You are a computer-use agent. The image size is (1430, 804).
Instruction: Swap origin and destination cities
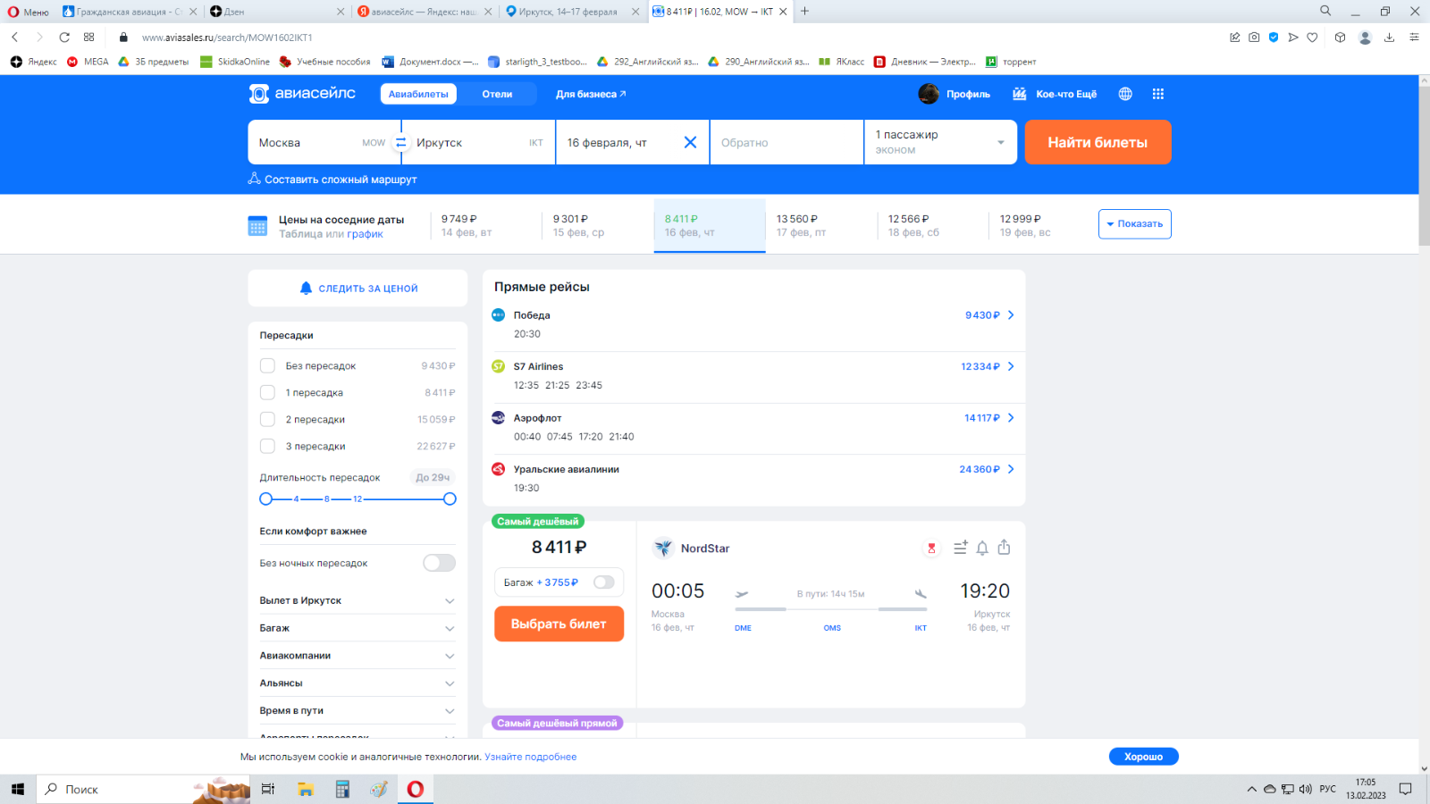[400, 143]
